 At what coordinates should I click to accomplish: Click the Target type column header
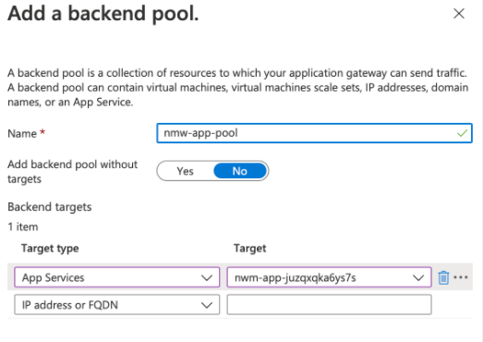pyautogui.click(x=50, y=249)
